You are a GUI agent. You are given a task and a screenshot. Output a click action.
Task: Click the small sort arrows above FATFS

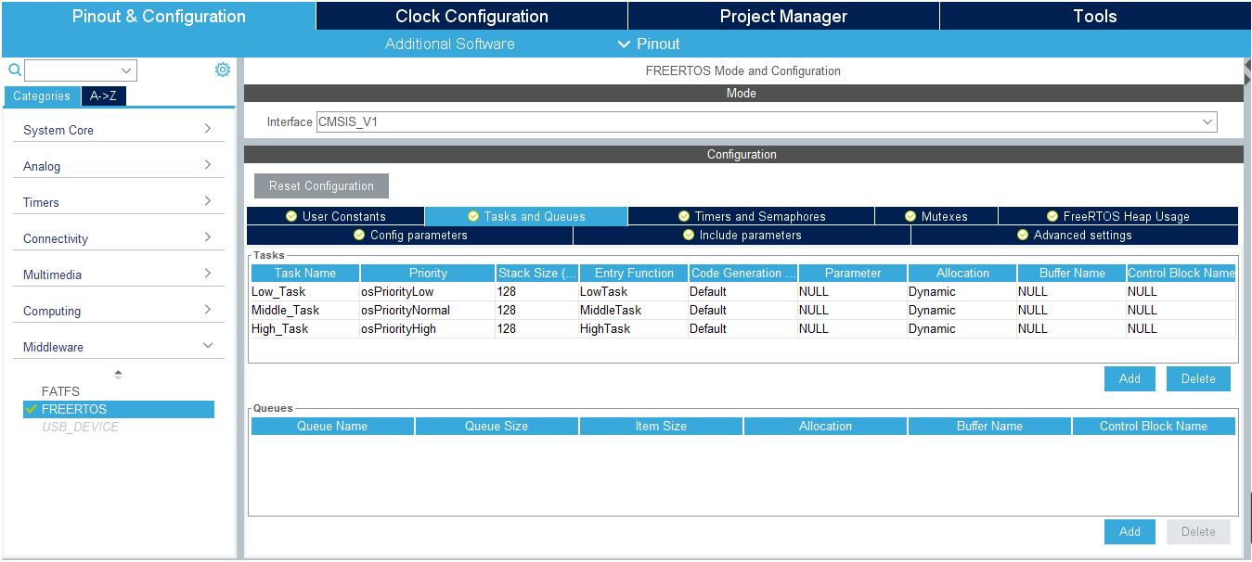pos(118,375)
